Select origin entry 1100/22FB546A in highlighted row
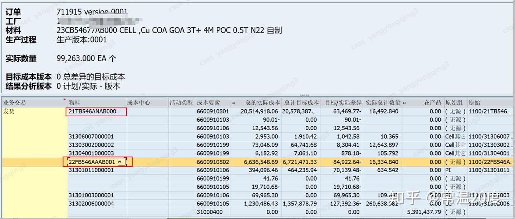Viewport: 515px width, 219px height. click(x=492, y=162)
